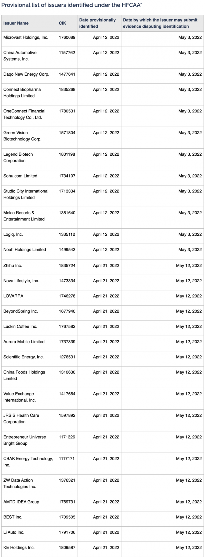Image resolution: width=205 pixels, height=558 pixels.
Task: Click the Date provisionally identified header
Action: 97,23
